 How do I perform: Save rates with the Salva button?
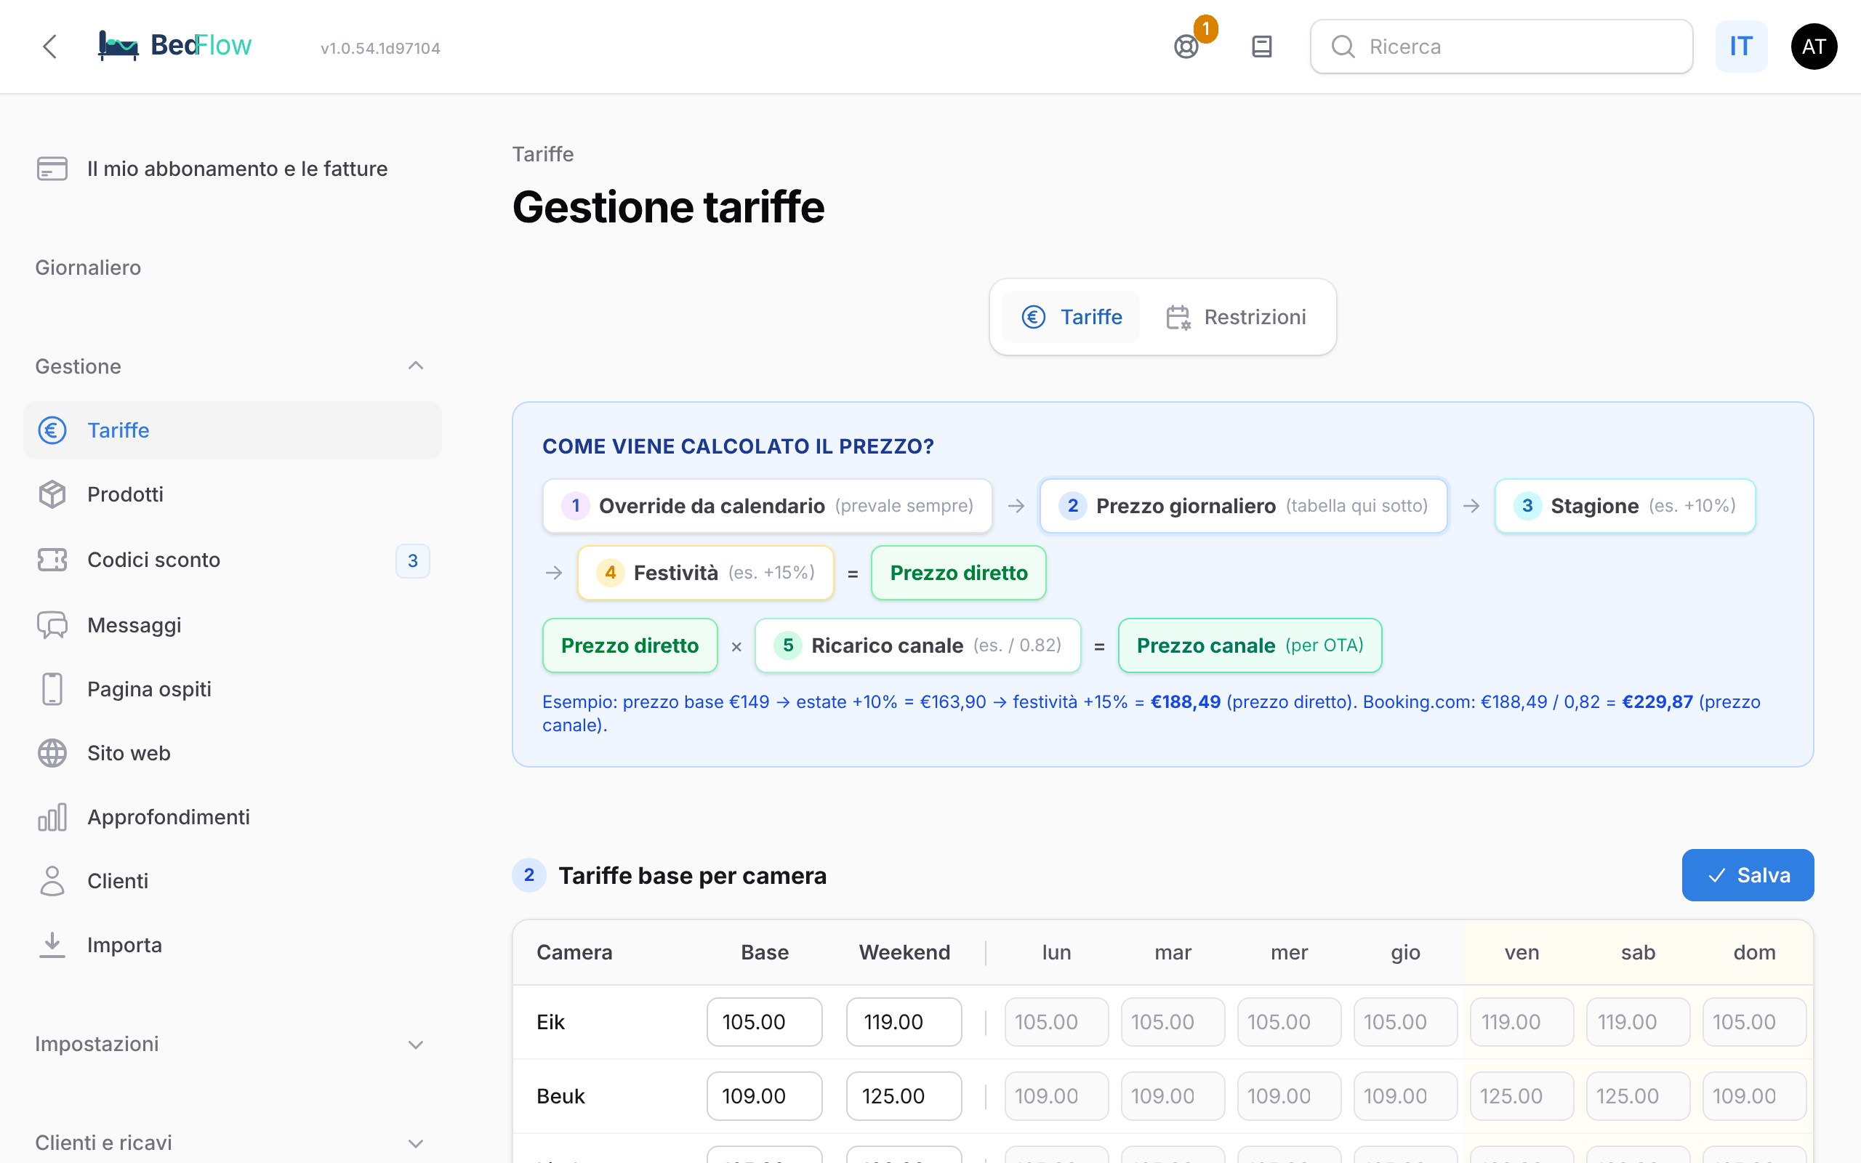pos(1747,875)
